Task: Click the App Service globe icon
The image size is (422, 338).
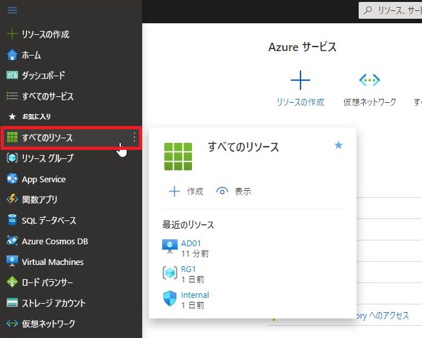Action: (12, 178)
